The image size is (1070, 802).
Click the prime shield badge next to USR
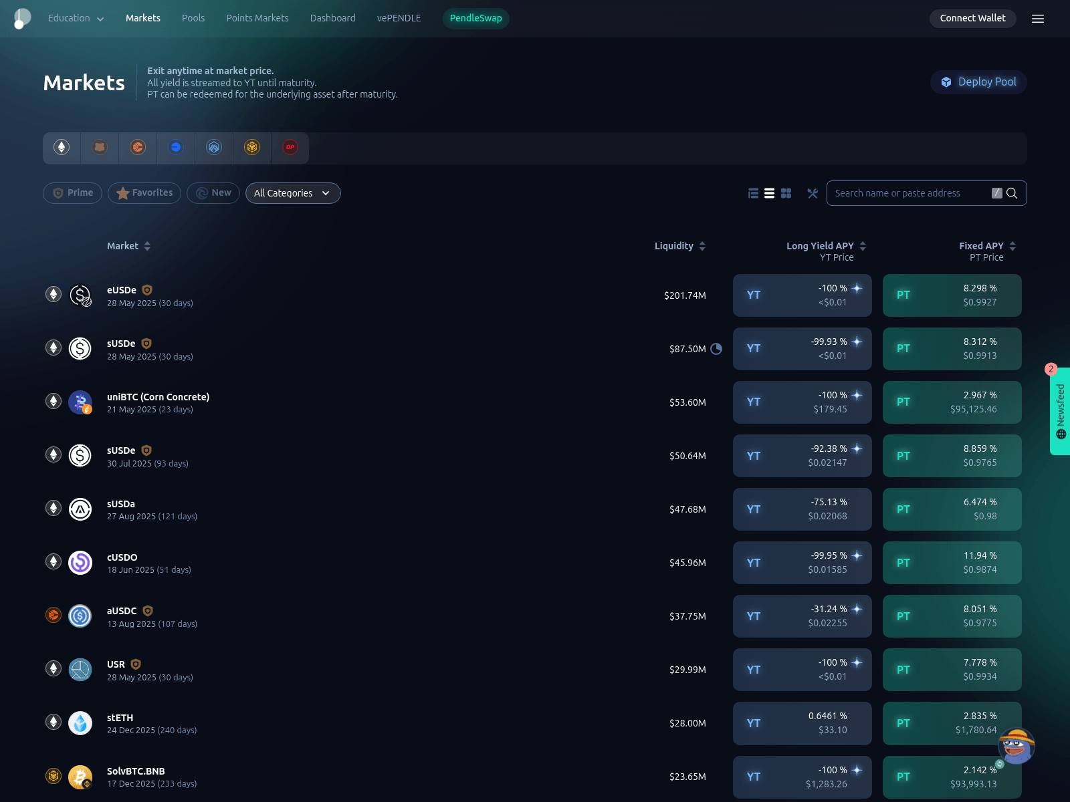tap(136, 664)
